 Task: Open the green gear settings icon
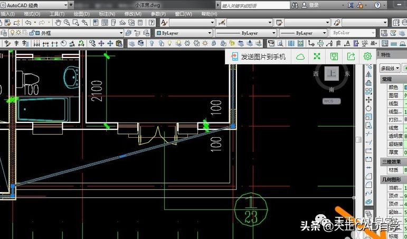click(x=367, y=56)
